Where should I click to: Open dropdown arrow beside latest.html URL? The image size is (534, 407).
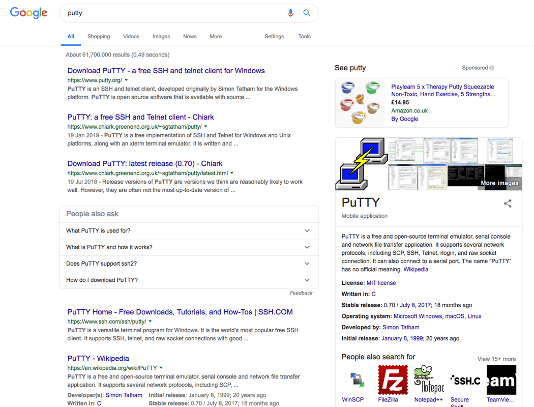click(232, 173)
